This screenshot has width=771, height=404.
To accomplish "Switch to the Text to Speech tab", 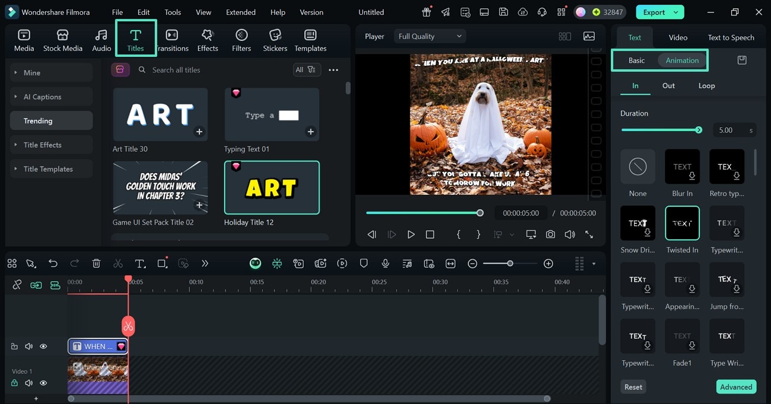I will [x=730, y=37].
